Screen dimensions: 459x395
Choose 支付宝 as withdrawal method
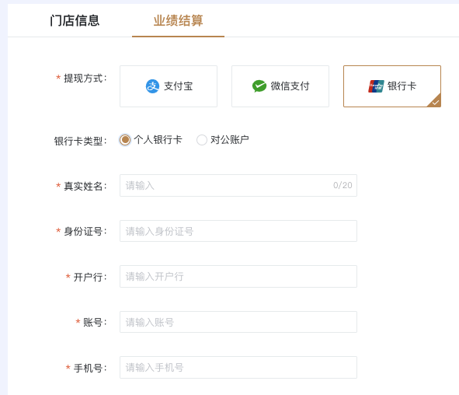169,86
